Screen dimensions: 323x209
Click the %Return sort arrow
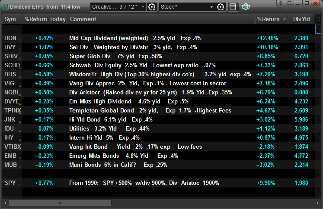pyautogui.click(x=284, y=19)
